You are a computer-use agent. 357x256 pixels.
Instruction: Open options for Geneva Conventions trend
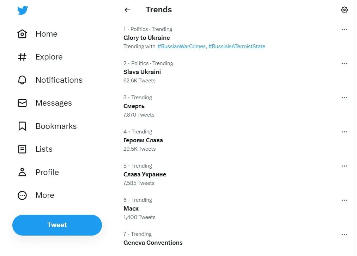click(x=344, y=235)
